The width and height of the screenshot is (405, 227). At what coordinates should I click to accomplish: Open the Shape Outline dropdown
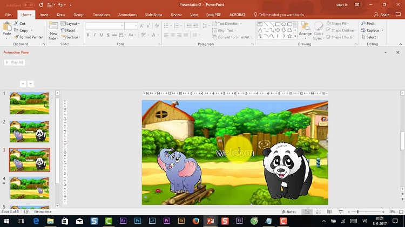point(341,30)
